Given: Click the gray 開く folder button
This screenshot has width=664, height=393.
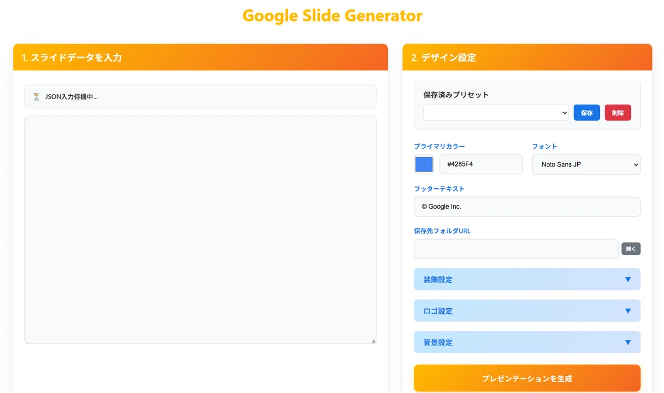Looking at the screenshot, I should 631,249.
